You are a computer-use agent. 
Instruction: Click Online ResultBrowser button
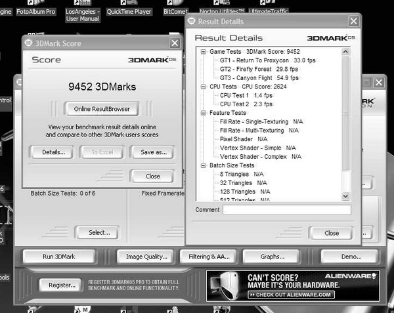(102, 109)
